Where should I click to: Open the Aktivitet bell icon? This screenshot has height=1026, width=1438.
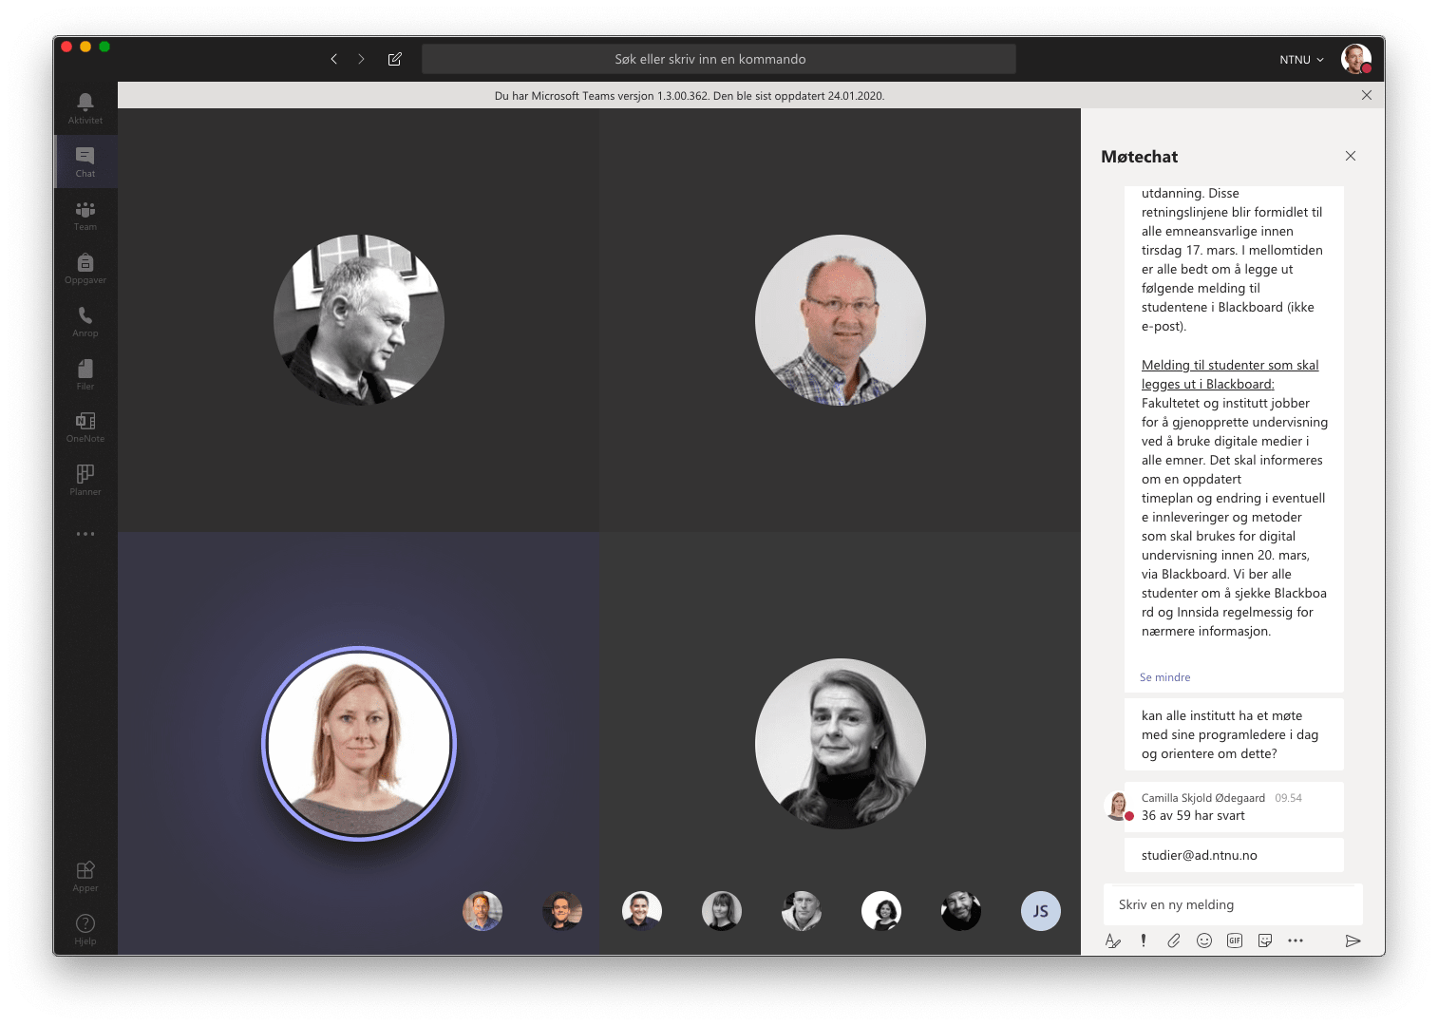[x=85, y=107]
